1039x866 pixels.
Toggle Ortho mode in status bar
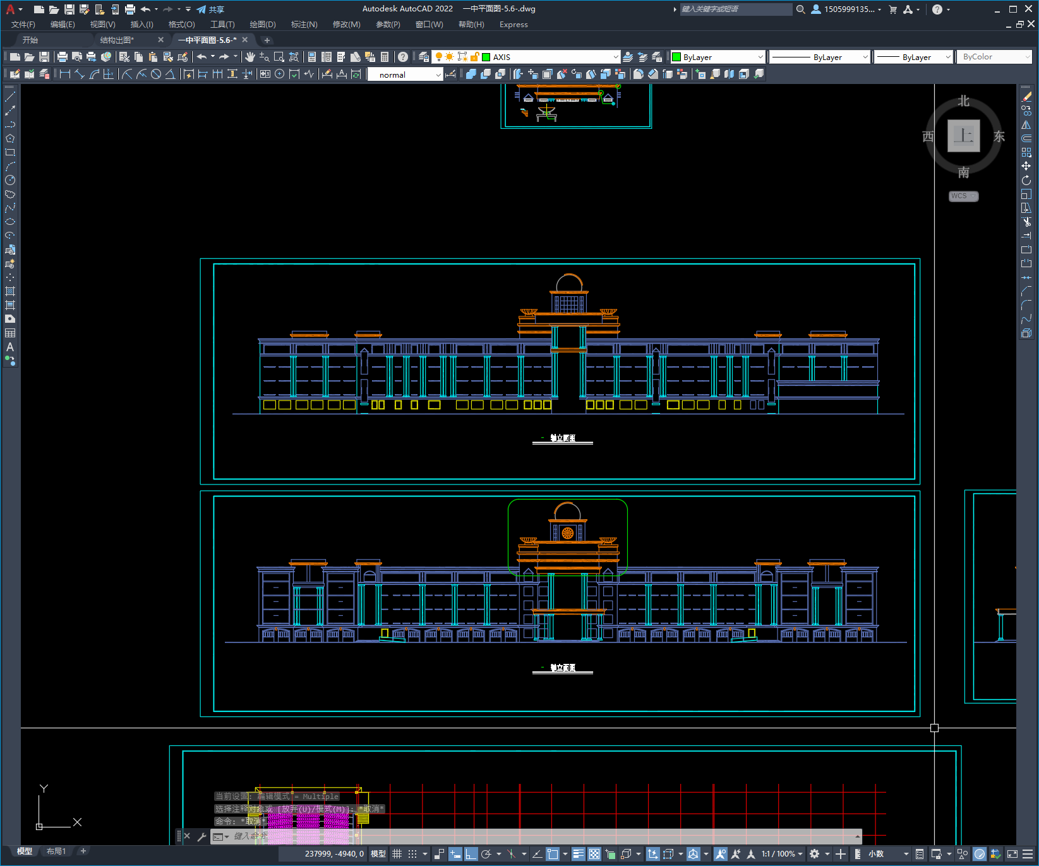pos(471,854)
